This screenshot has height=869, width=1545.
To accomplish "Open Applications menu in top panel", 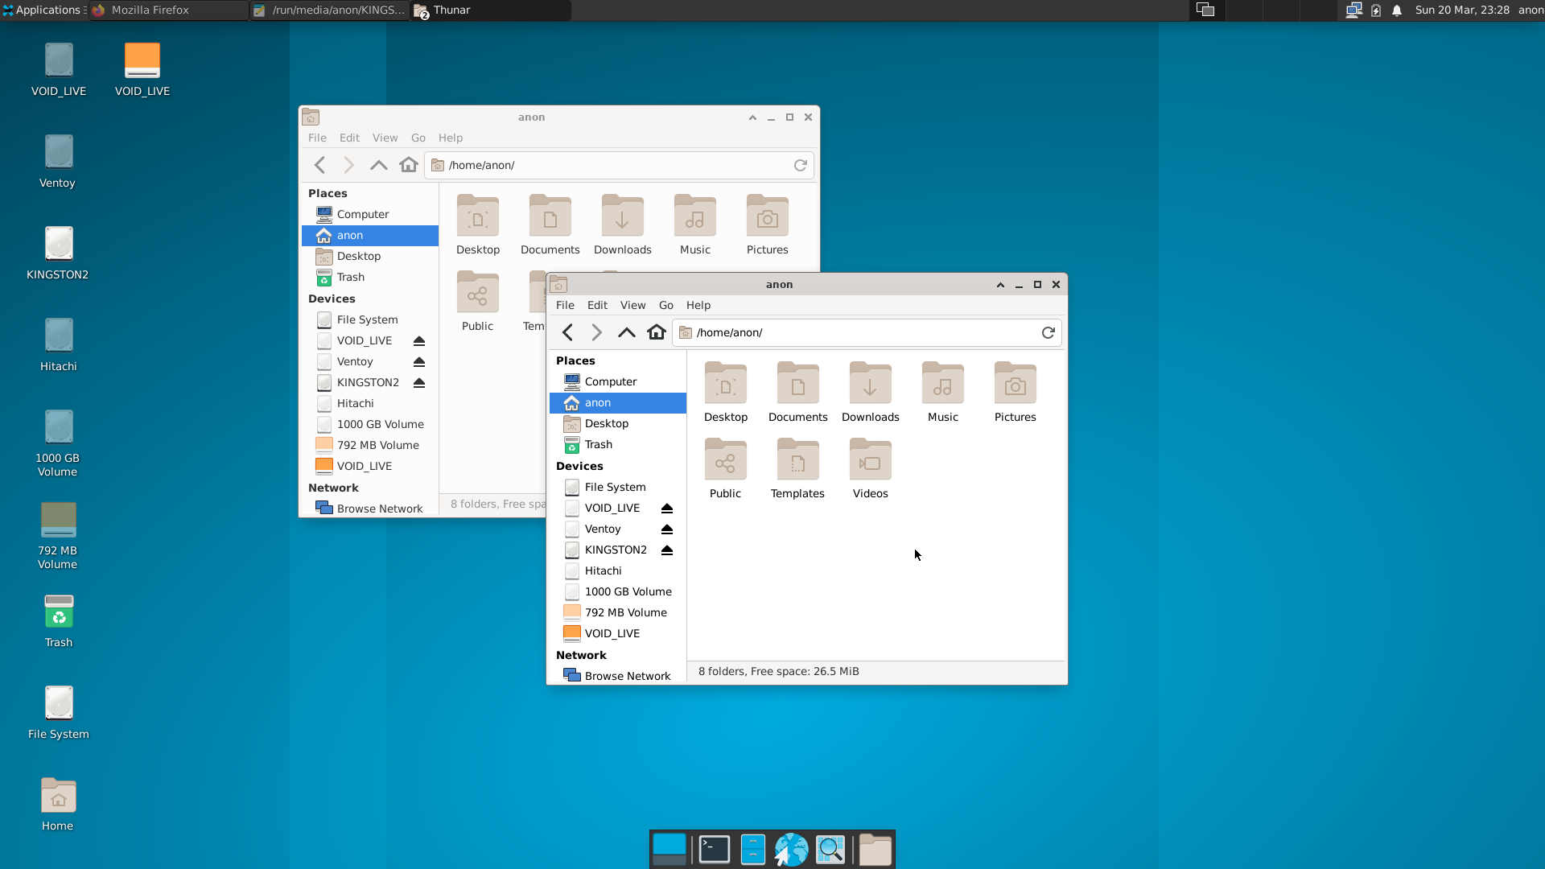I will (43, 10).
